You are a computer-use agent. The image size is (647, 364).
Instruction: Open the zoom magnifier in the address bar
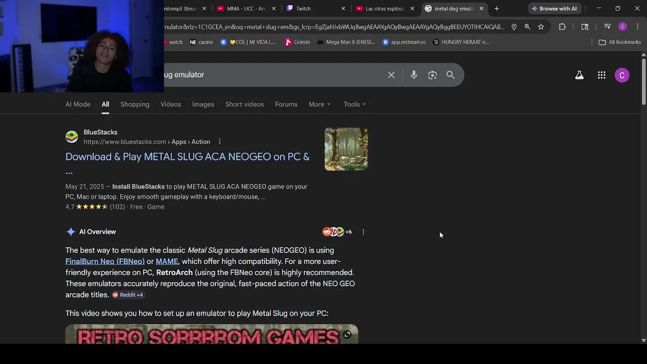coord(527,27)
